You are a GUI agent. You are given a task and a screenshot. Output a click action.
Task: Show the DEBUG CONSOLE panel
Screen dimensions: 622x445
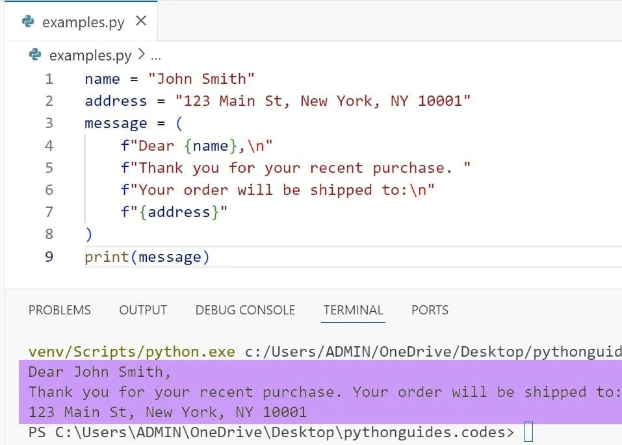(x=245, y=310)
